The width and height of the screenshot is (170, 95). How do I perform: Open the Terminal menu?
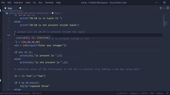pos(49,3)
